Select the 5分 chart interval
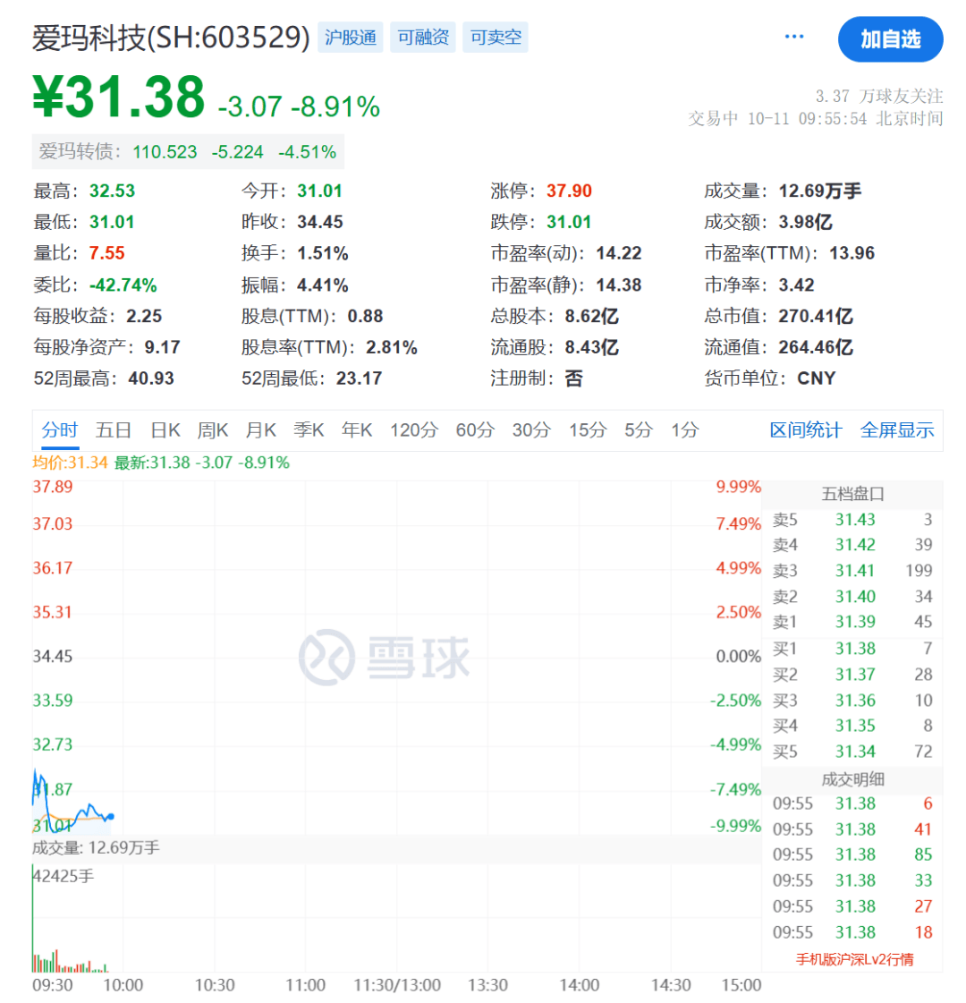The image size is (966, 1003). click(638, 429)
